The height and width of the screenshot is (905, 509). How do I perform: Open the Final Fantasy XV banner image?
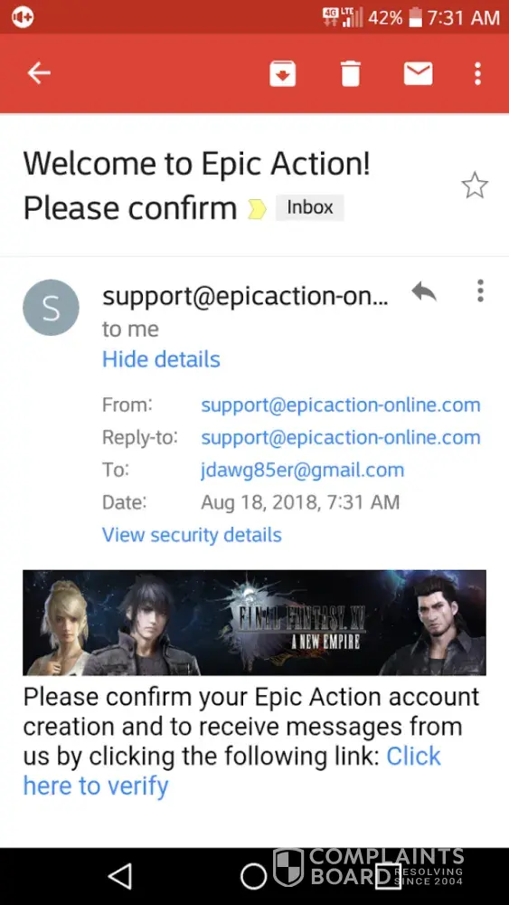click(254, 623)
